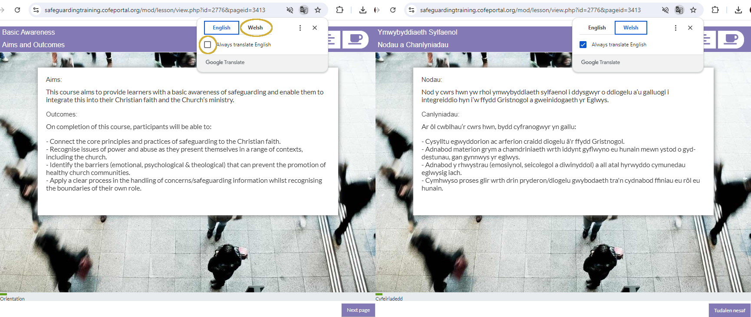751x317 pixels.
Task: Click the Aims: label in the English page
Action: point(54,80)
